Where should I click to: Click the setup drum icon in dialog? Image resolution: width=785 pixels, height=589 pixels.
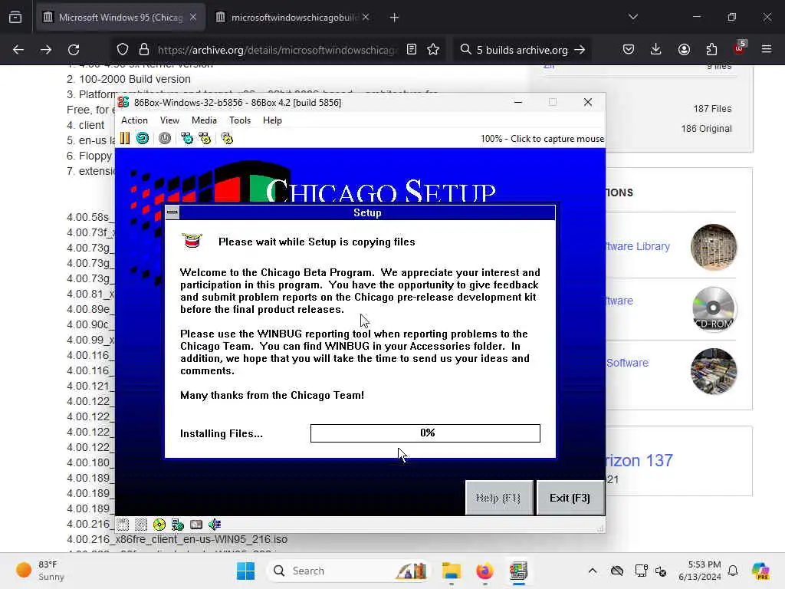pos(192,241)
